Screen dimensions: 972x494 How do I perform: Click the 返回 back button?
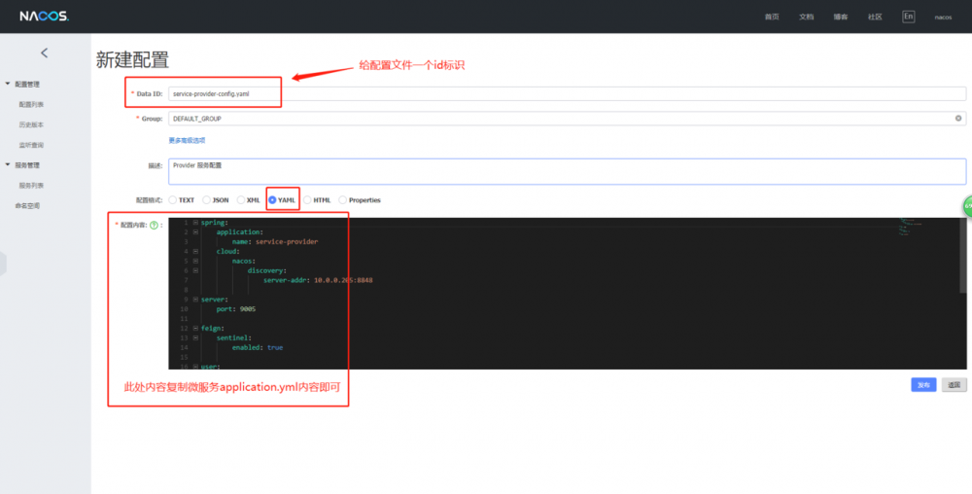click(955, 385)
